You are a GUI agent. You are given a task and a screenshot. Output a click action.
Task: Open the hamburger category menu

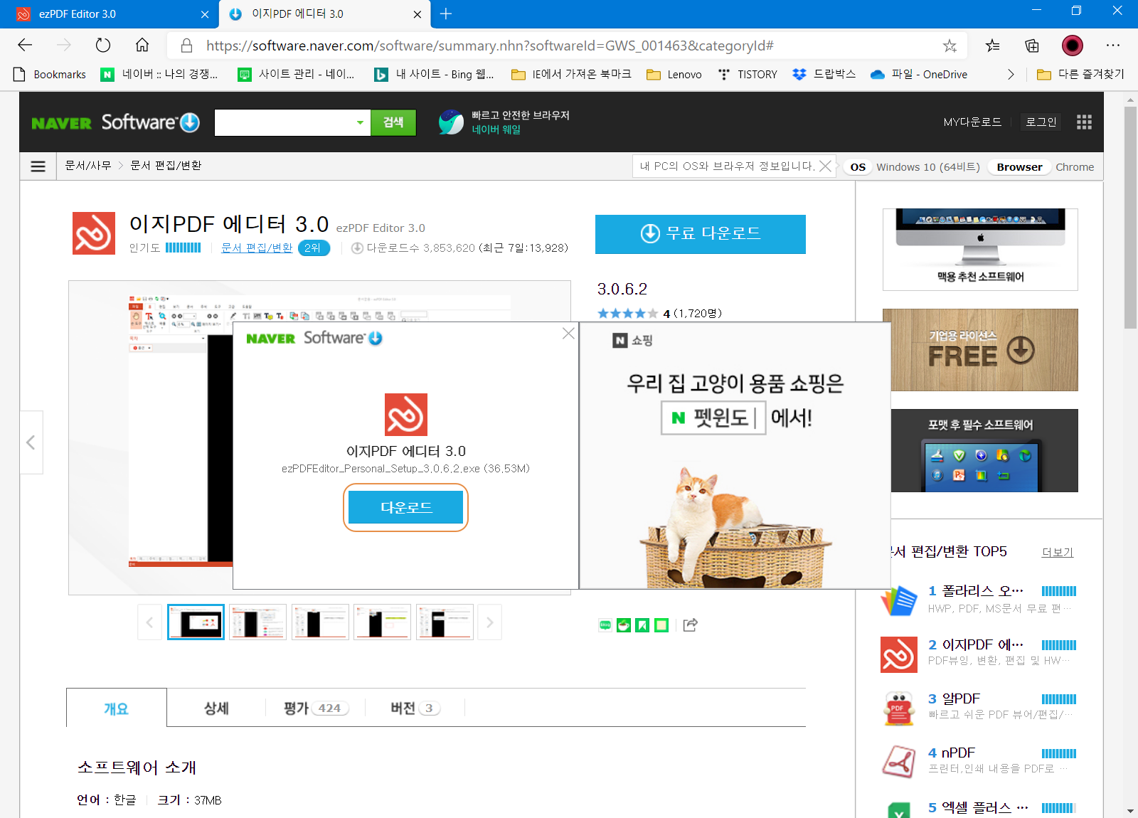(38, 166)
